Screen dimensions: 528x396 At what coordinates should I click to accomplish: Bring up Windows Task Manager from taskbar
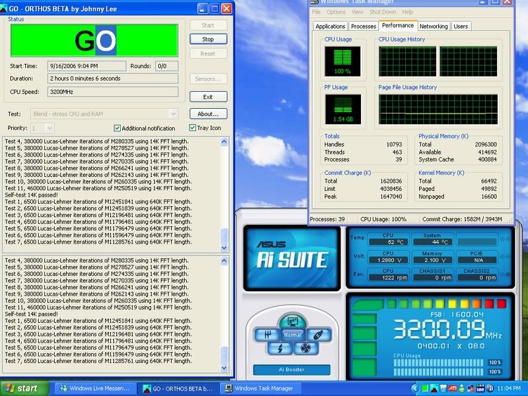coord(261,389)
